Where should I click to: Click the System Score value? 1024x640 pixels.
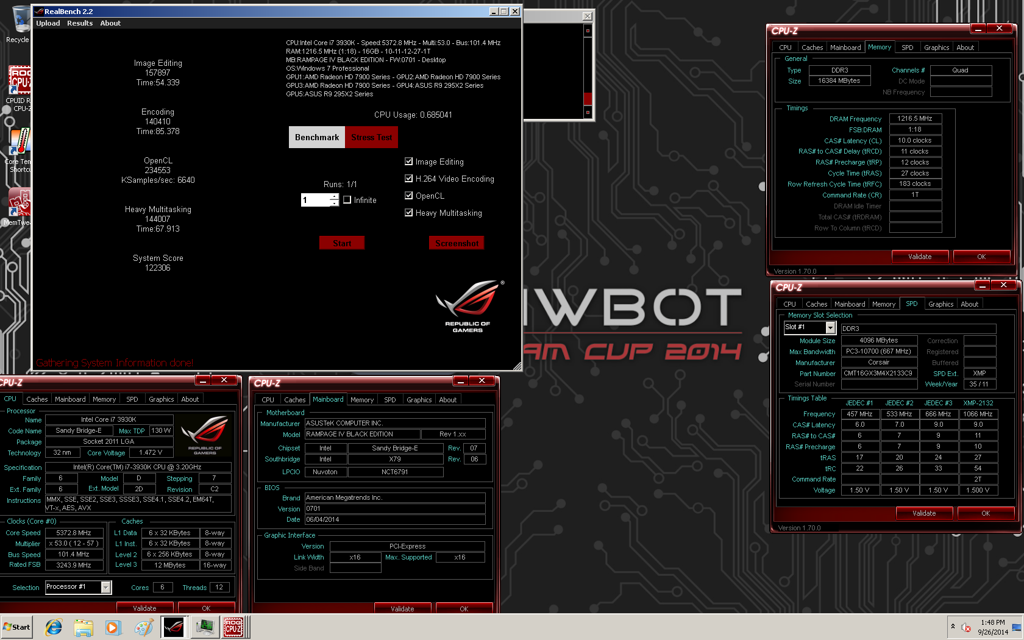(158, 268)
